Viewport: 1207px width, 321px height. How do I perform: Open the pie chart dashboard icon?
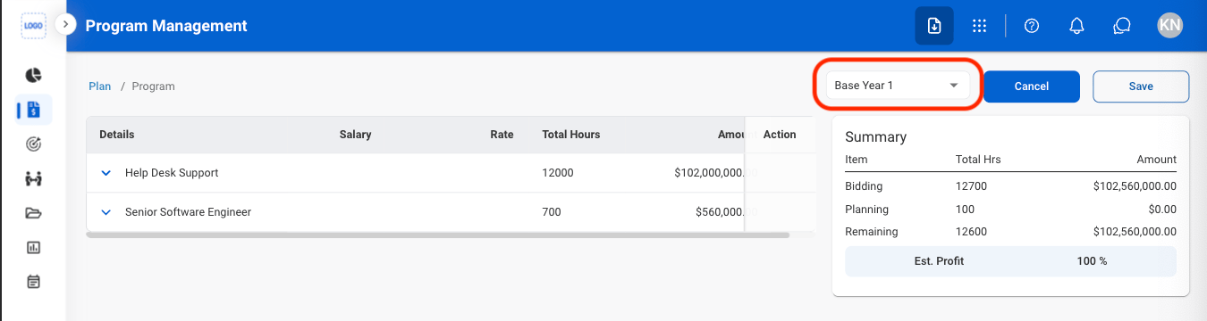[x=33, y=75]
